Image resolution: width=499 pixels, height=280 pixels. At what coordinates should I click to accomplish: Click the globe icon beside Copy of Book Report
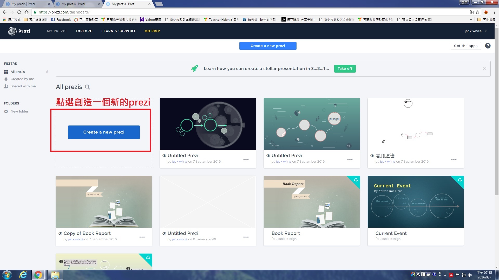pyautogui.click(x=60, y=233)
